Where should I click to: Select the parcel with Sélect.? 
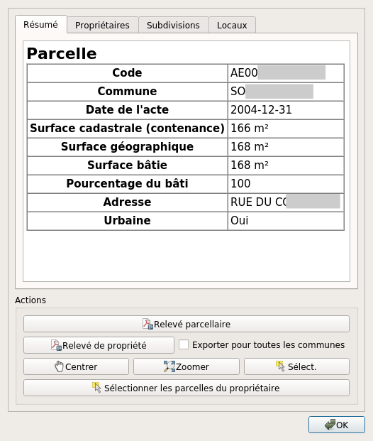click(x=296, y=366)
